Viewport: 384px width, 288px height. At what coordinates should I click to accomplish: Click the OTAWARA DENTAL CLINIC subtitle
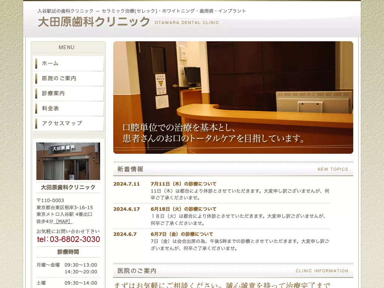tap(187, 22)
